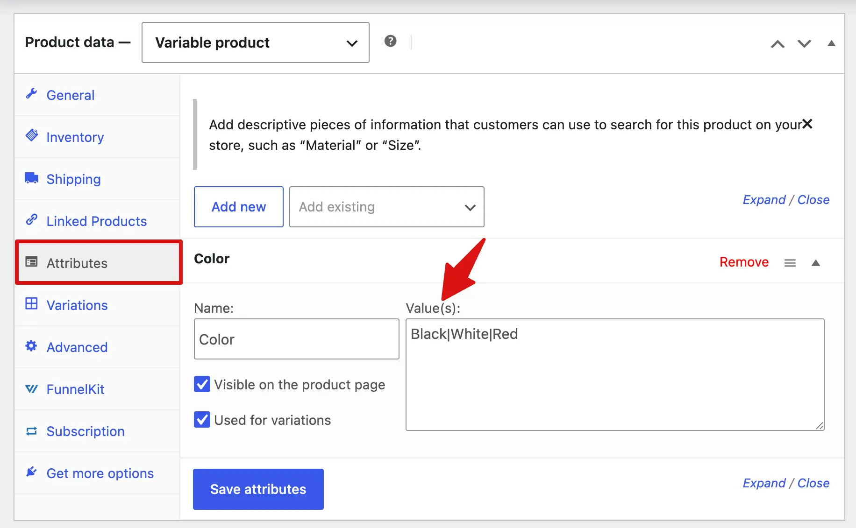
Task: Collapse the Color attribute section
Action: point(816,263)
